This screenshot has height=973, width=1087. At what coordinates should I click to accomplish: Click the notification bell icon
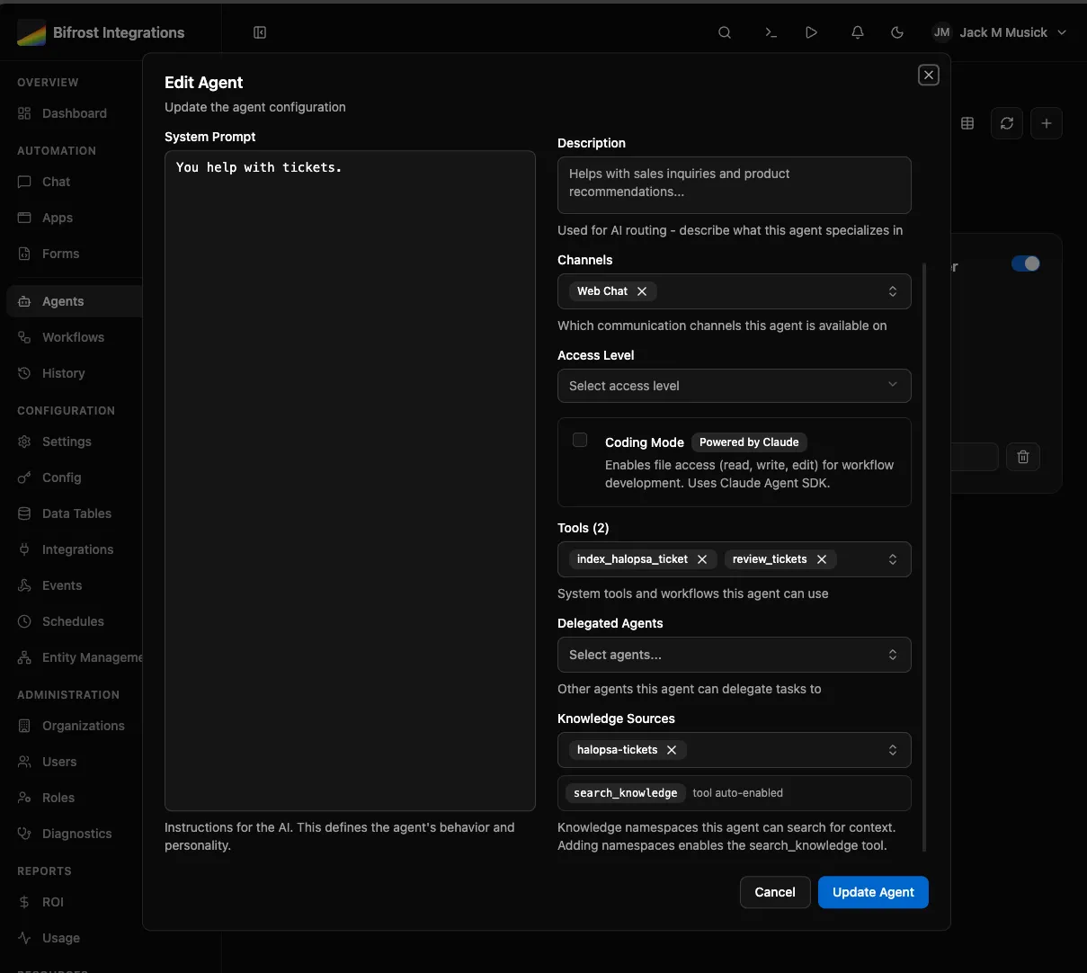point(858,32)
